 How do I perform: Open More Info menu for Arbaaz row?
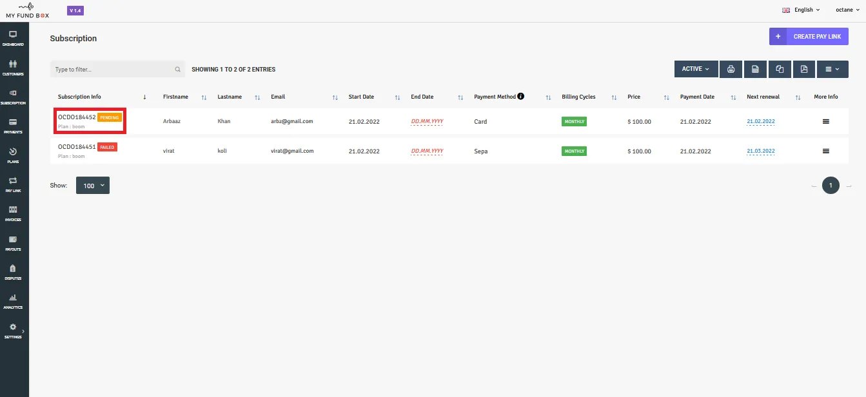coord(825,122)
